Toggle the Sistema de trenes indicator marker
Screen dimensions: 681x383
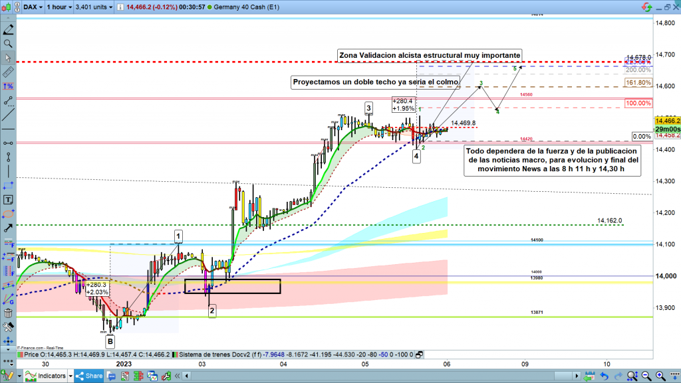(x=175, y=354)
